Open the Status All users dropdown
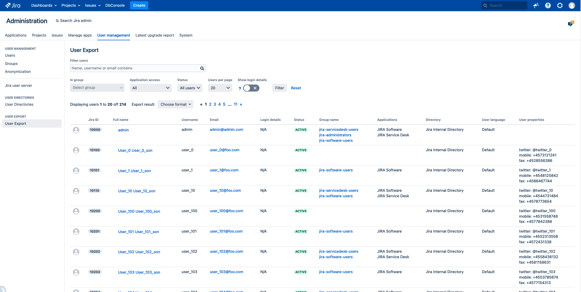 point(190,88)
